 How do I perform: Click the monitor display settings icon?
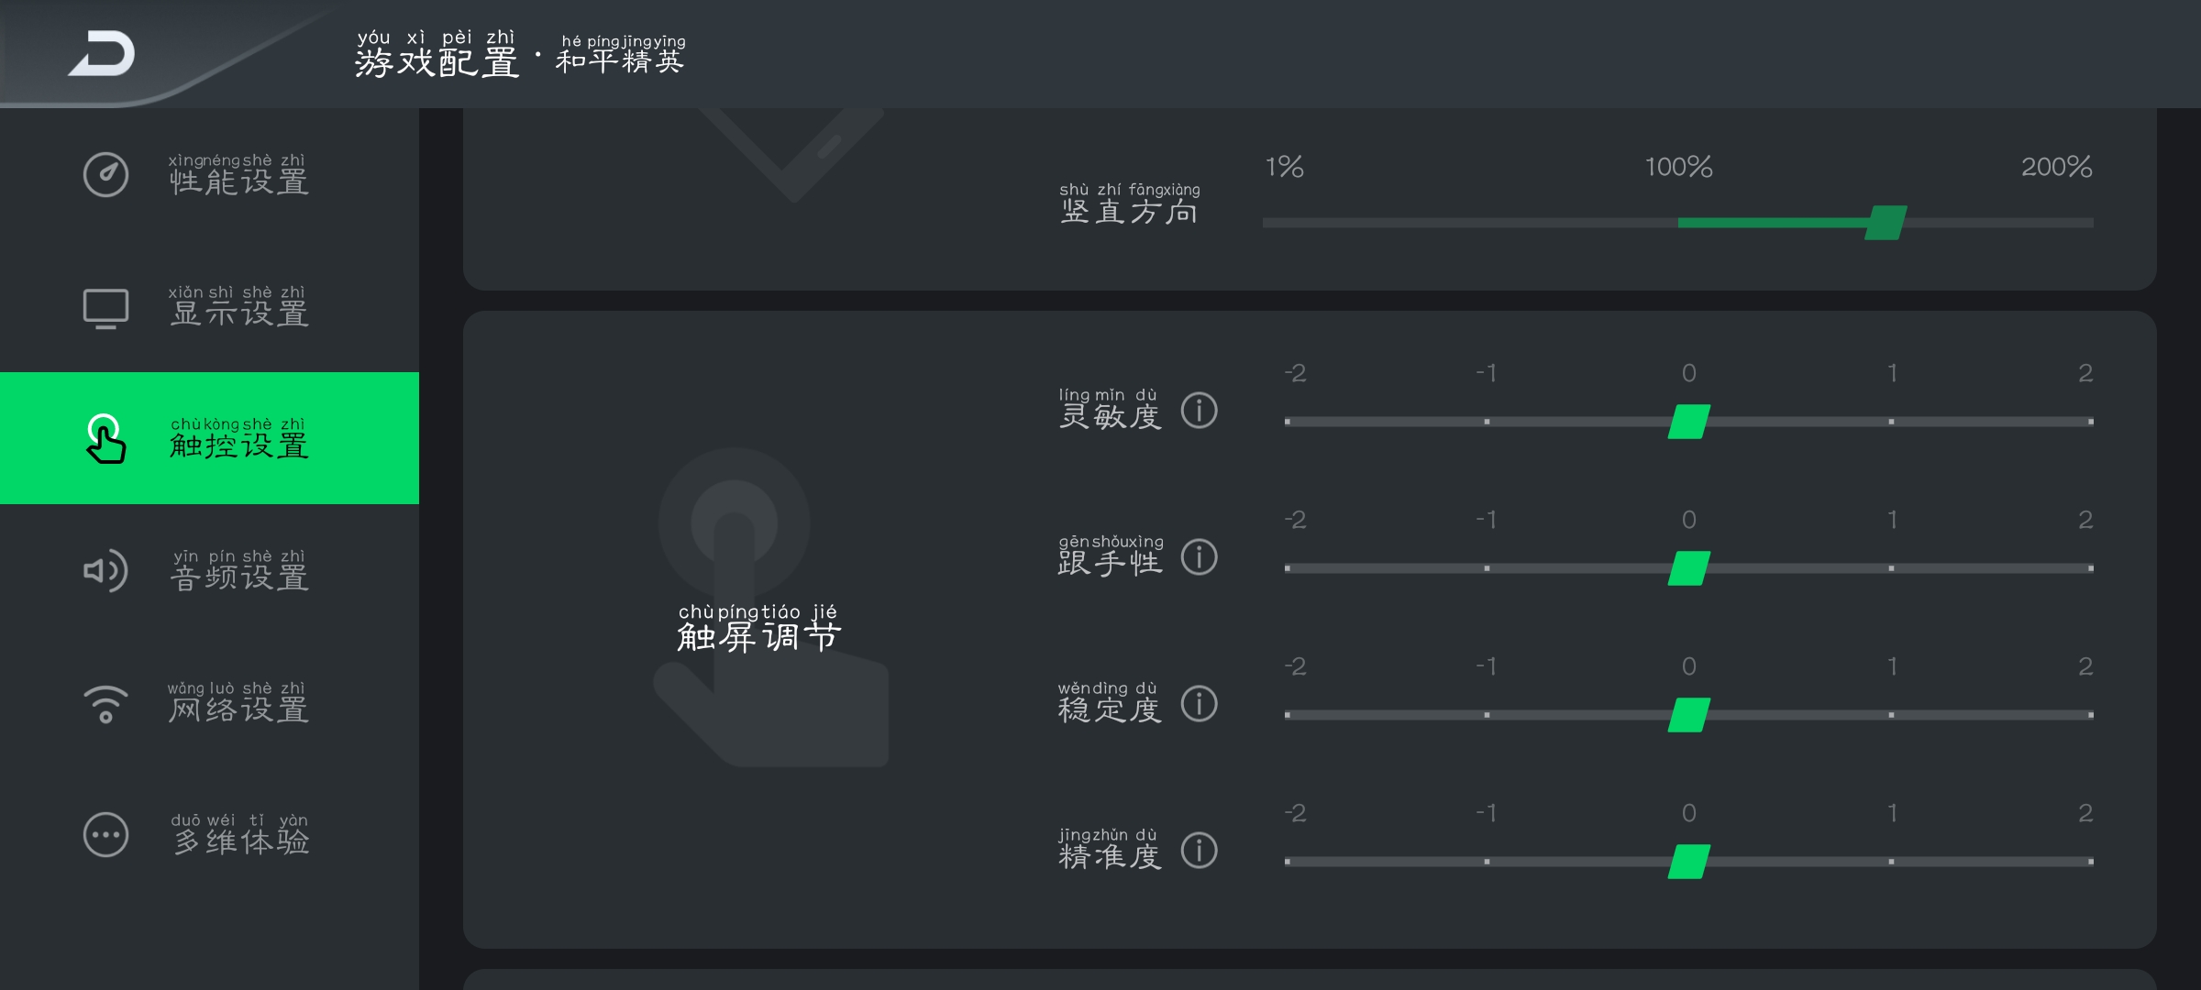click(x=106, y=309)
